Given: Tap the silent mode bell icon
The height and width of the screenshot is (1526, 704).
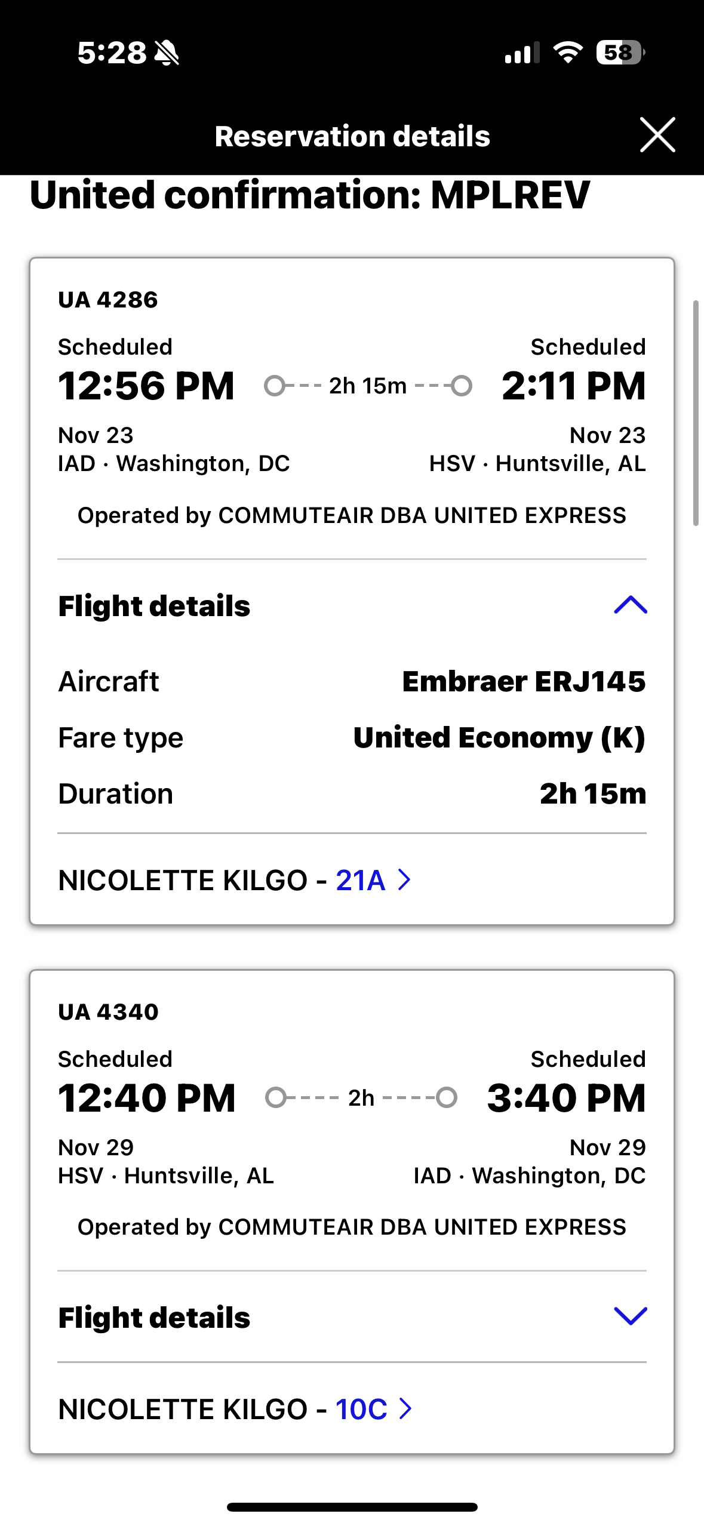Looking at the screenshot, I should pyautogui.click(x=167, y=53).
